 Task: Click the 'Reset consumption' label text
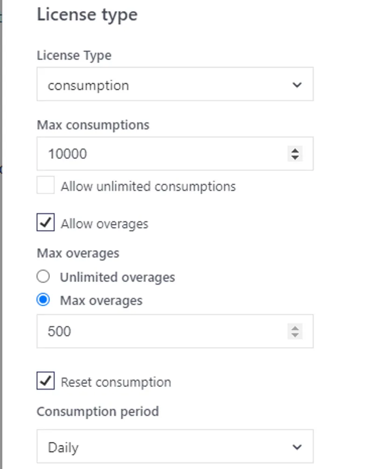coord(116,382)
